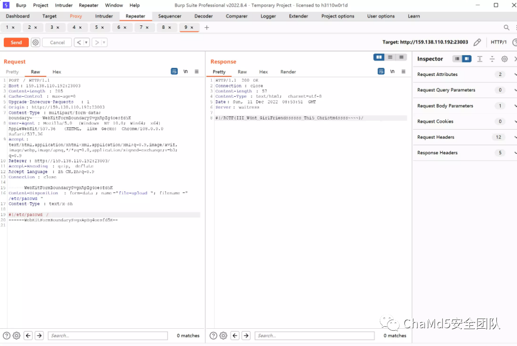Open history forward dropdown arrow
The width and height of the screenshot is (517, 346).
pos(104,42)
